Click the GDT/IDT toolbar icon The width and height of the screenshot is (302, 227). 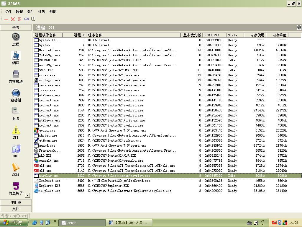click(19, 19)
